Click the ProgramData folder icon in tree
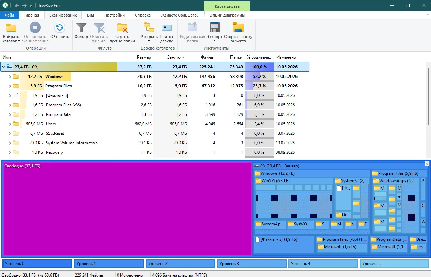Viewport: 431px width, 277px height. (16, 114)
